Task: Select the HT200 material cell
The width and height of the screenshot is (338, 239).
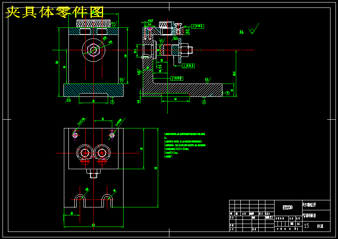Action: coord(288,207)
